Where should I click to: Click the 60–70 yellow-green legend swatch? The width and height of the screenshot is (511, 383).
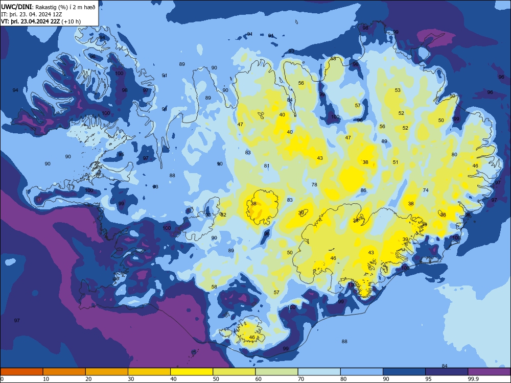pos(276,372)
